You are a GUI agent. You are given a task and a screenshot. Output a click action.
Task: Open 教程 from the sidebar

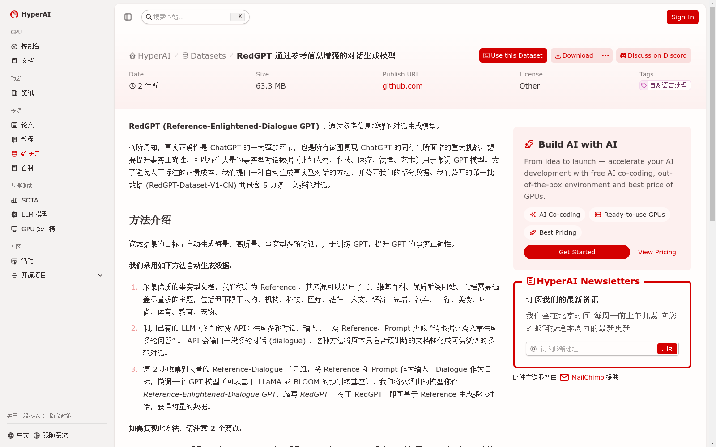[x=27, y=139]
